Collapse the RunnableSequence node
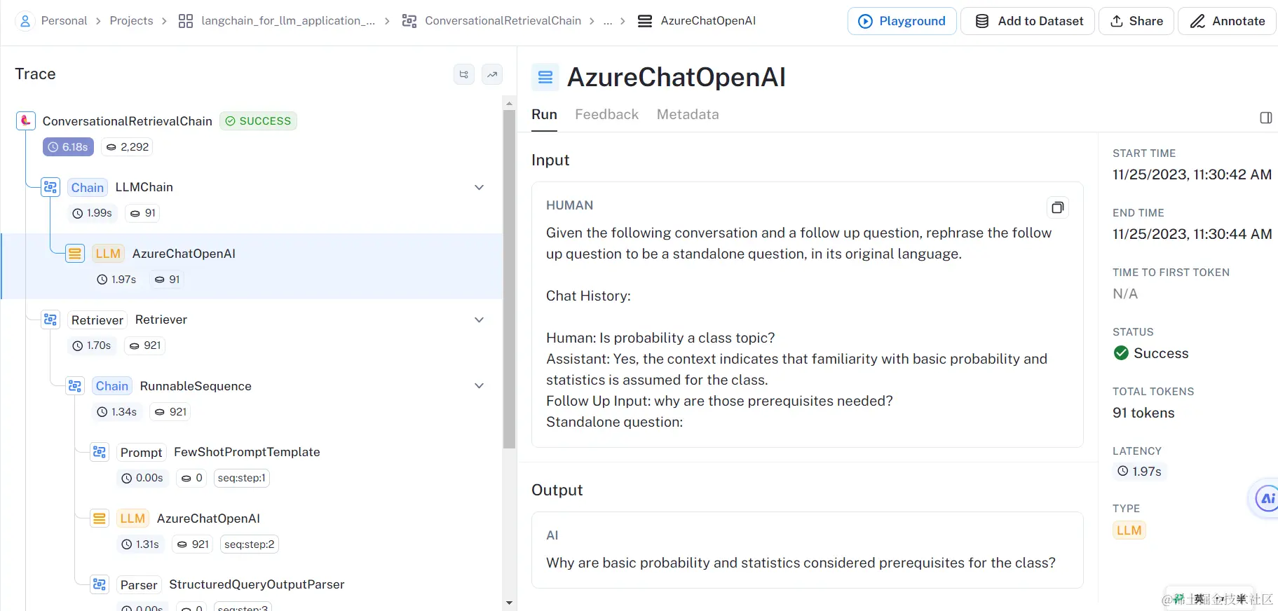Viewport: 1278px width, 611px height. pos(480,386)
